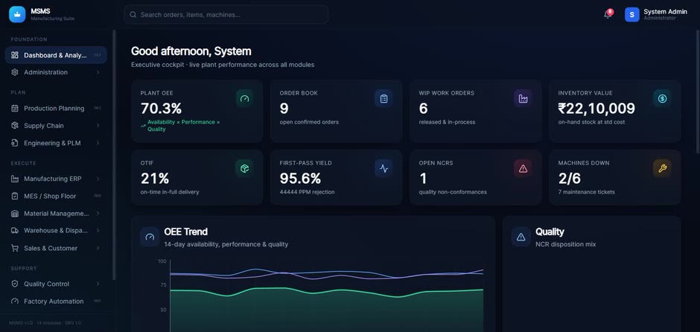Click the Quality panel warning icon

(521, 237)
